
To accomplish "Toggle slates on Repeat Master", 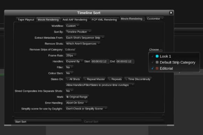I will pos(85,79).
